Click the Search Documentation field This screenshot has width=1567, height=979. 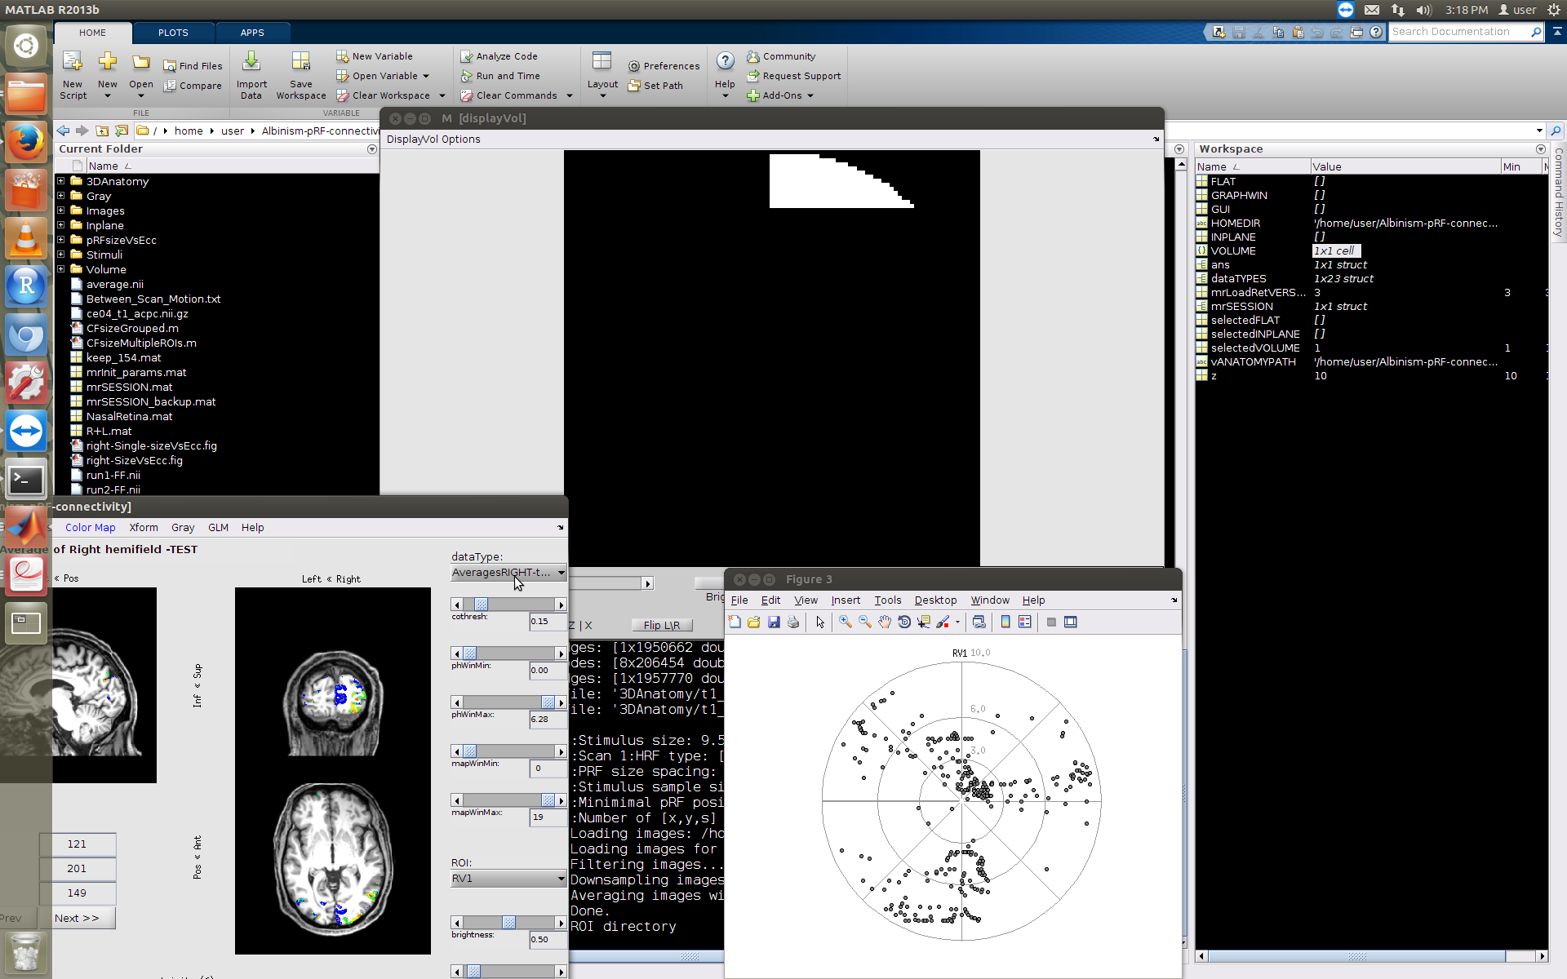(1461, 32)
